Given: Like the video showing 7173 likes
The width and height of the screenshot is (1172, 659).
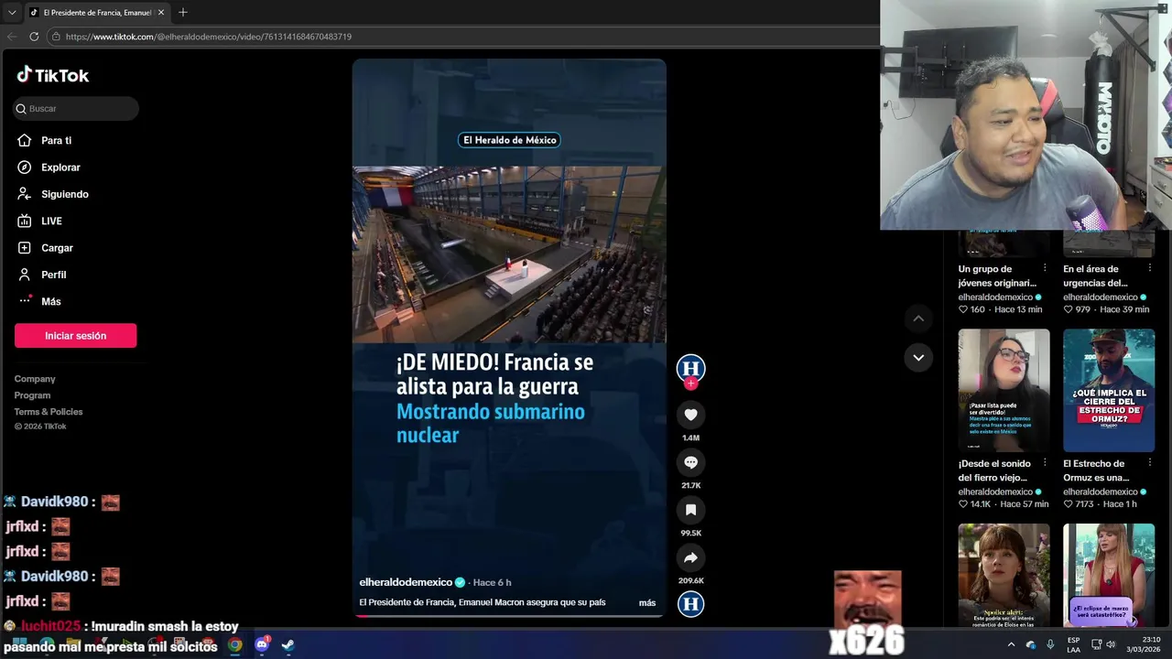Looking at the screenshot, I should click(x=1068, y=504).
